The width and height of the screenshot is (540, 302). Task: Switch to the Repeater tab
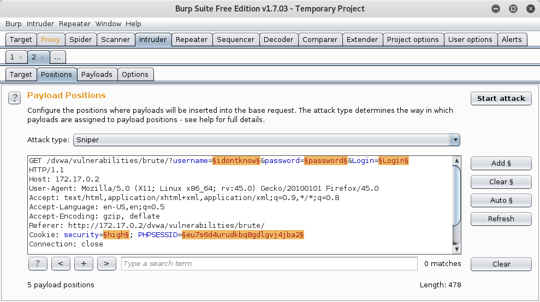click(x=192, y=40)
